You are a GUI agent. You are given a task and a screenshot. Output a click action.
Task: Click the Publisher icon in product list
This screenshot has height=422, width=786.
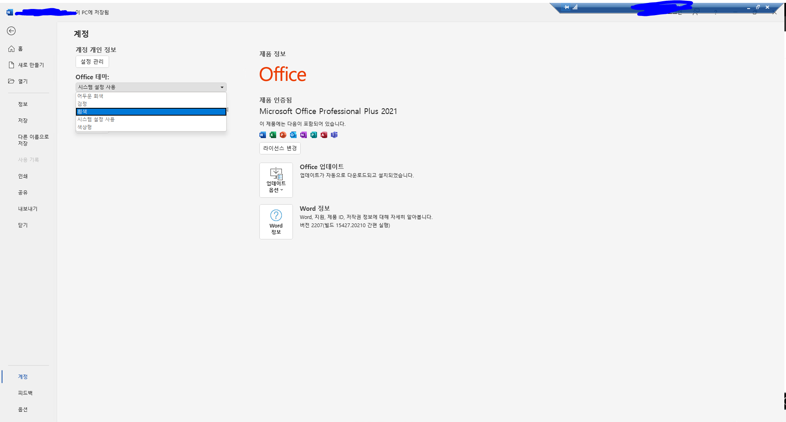(x=314, y=135)
